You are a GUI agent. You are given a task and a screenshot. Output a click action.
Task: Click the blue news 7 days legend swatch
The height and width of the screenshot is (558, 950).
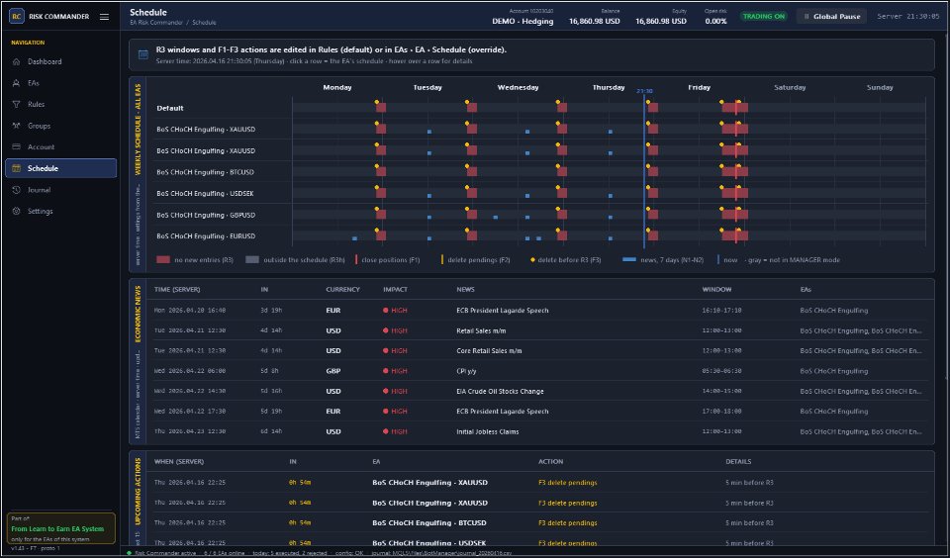[x=629, y=259]
